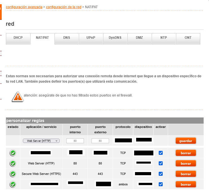209x195 pixels.
Task: Go to the UPnP tab
Action: [91, 38]
